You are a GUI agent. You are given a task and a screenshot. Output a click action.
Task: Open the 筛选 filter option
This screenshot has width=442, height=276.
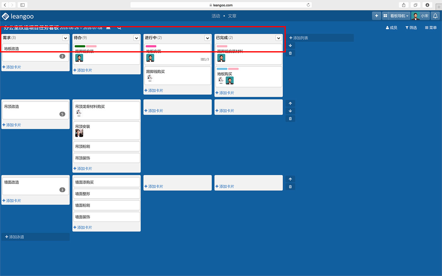411,28
